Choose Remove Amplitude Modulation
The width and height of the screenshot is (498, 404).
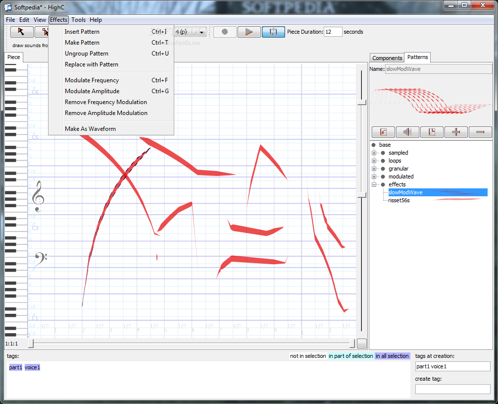pyautogui.click(x=111, y=113)
